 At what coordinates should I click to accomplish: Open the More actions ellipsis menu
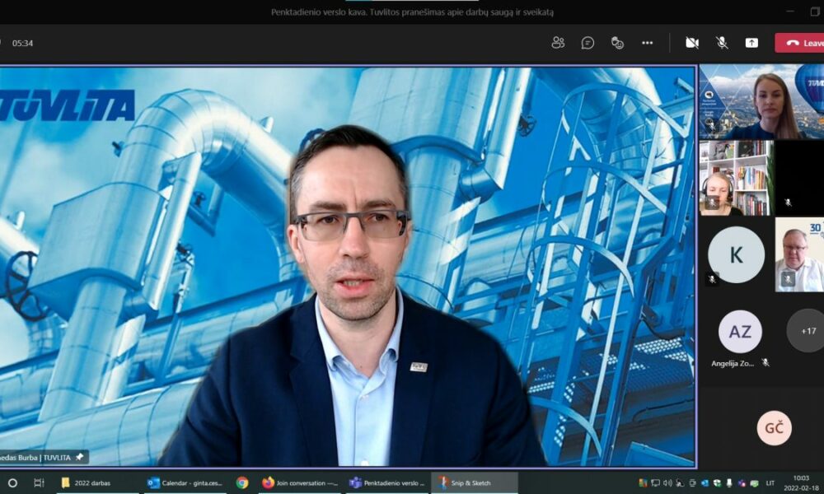click(647, 43)
